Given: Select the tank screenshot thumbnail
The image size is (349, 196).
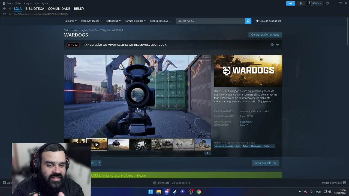Looking at the screenshot, I should (x=162, y=145).
